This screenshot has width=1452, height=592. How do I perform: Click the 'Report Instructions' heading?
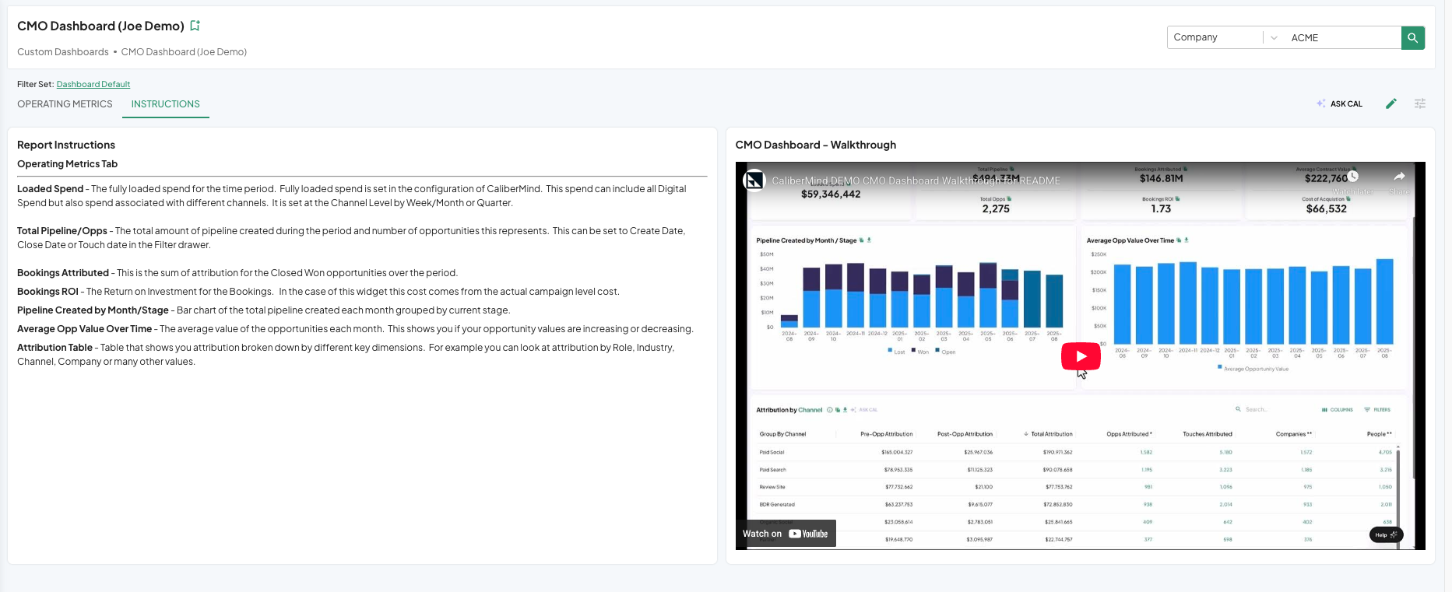pos(66,145)
